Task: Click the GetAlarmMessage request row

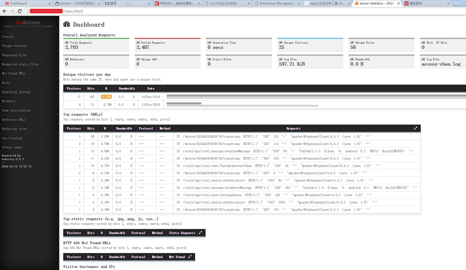Action: tap(242, 151)
